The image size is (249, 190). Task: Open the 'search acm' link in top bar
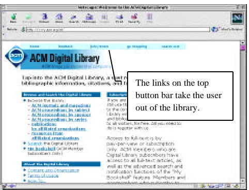tap(170, 46)
